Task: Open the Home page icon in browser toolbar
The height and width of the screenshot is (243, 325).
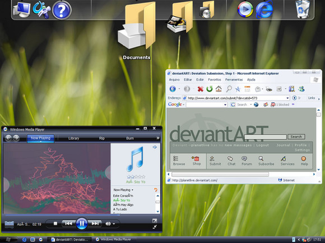Action: click(x=219, y=89)
